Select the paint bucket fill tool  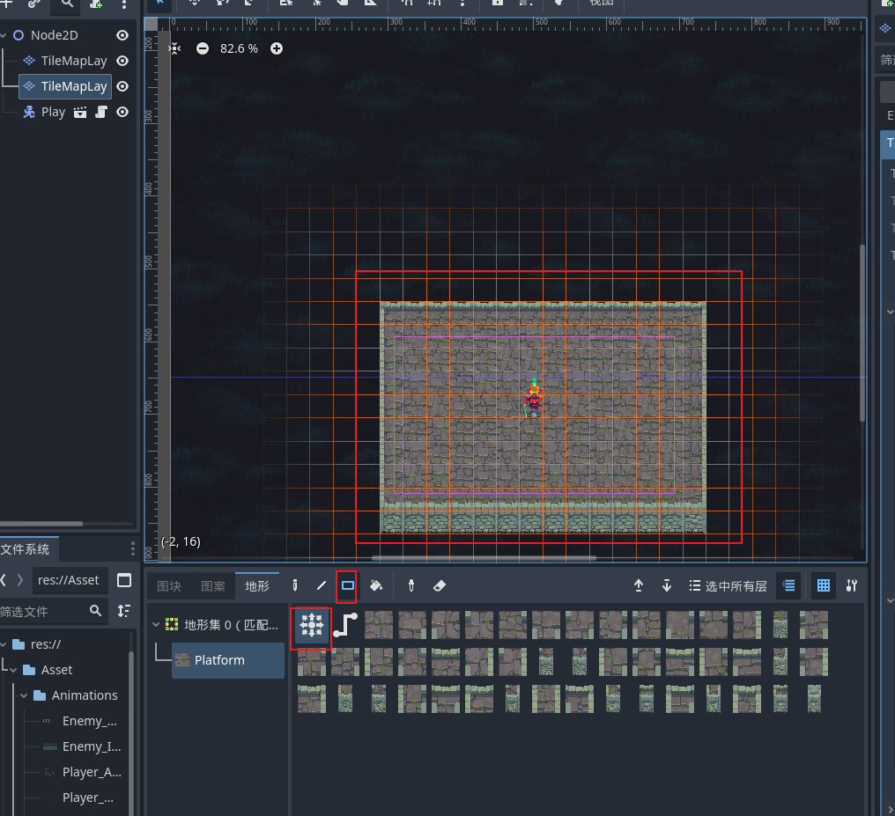[x=375, y=585]
